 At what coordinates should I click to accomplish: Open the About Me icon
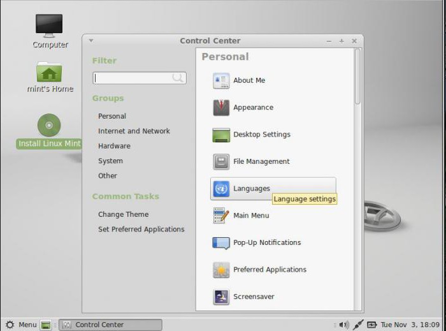coord(221,80)
